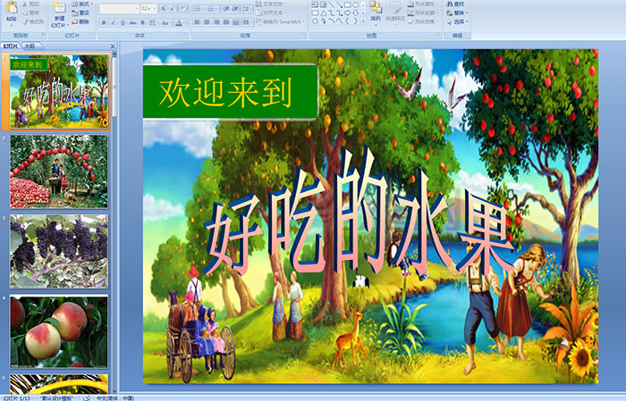
Task: Click the increase font size icon
Action: pyautogui.click(x=163, y=8)
